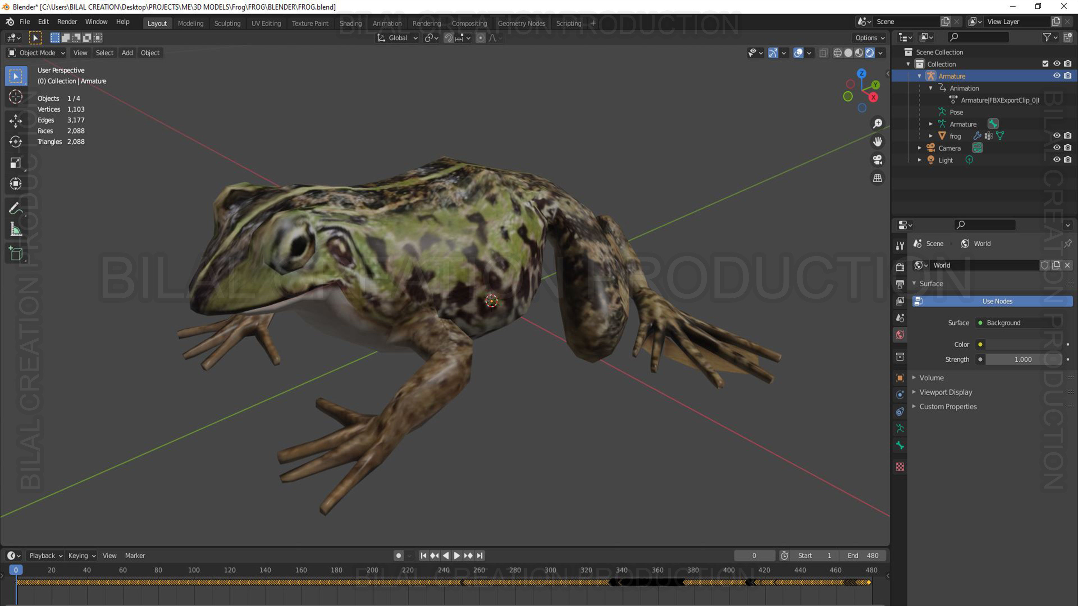Viewport: 1078px width, 606px height.
Task: Switch to Sculpting workspace tab
Action: (227, 23)
